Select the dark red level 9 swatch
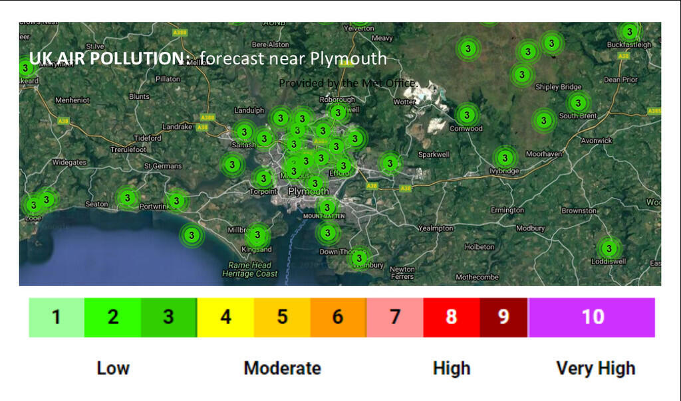 (503, 317)
